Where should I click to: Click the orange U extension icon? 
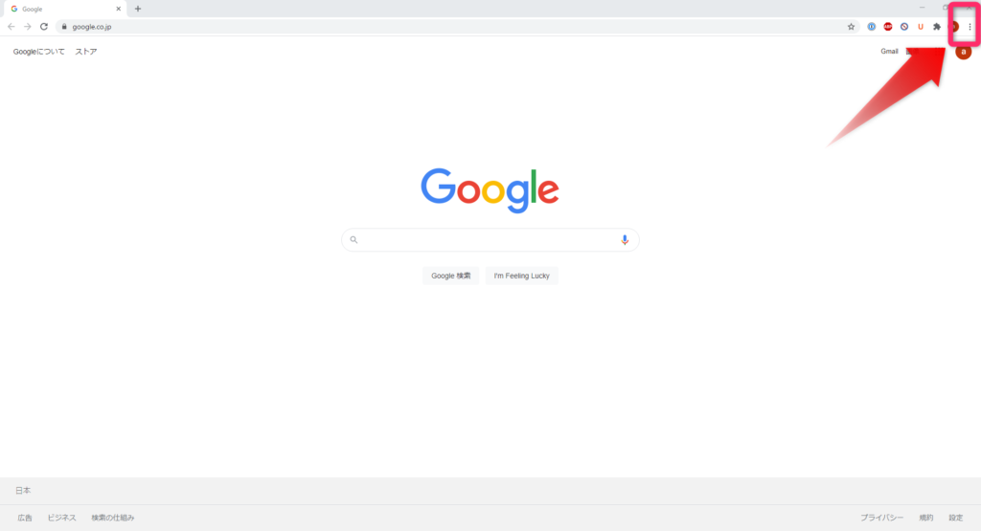921,27
